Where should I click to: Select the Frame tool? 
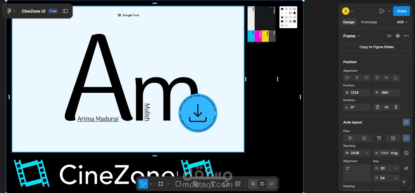[x=160, y=184]
